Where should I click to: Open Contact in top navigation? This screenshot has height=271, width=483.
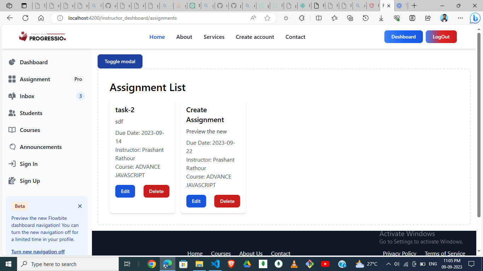tap(295, 37)
